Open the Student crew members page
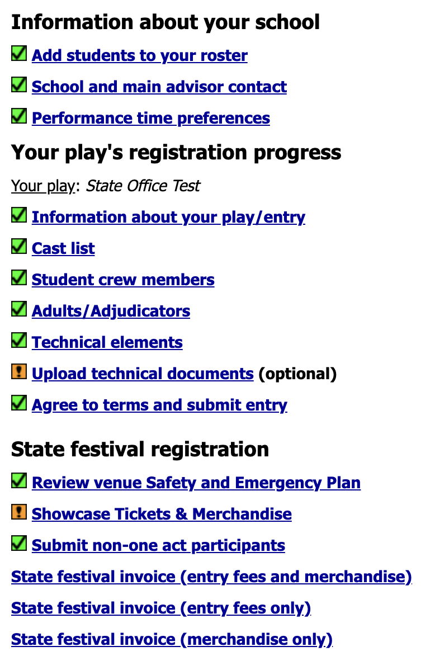 (x=123, y=280)
